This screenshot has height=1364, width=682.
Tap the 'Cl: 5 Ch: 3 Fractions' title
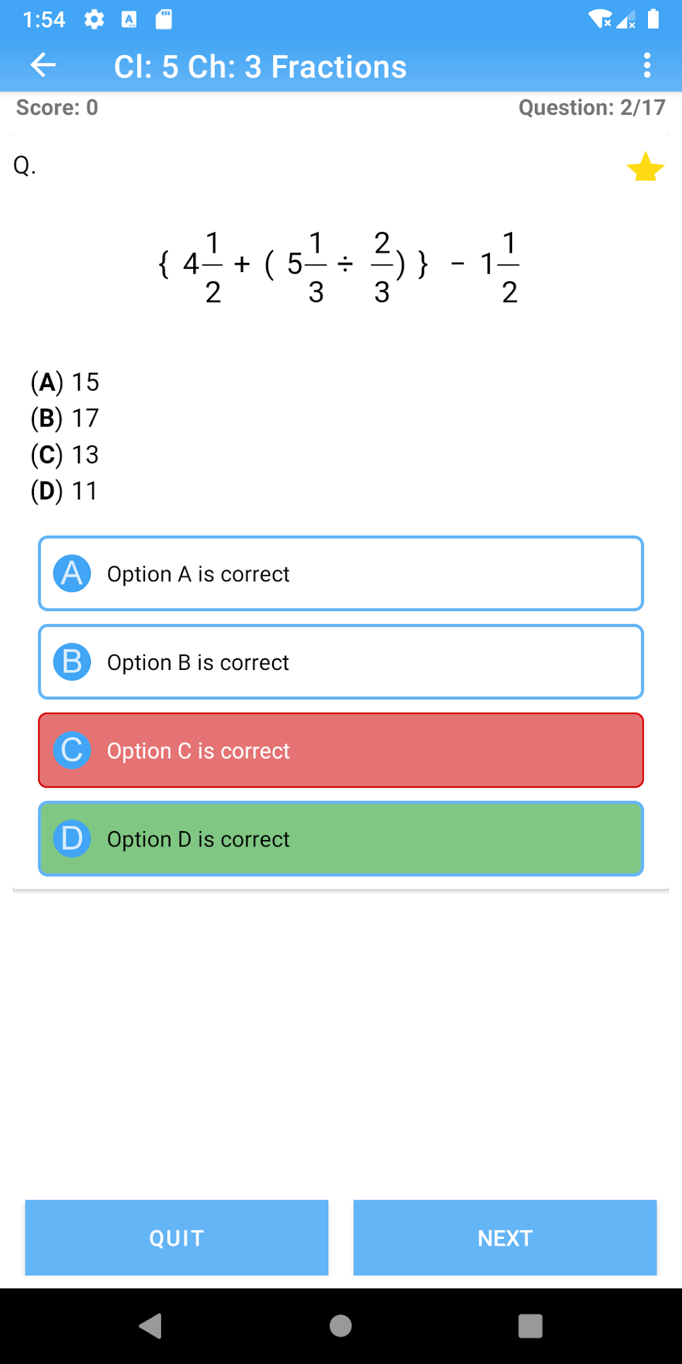[260, 67]
